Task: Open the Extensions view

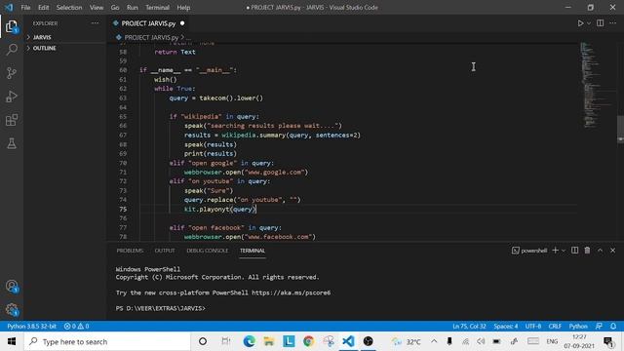Action: (12, 120)
